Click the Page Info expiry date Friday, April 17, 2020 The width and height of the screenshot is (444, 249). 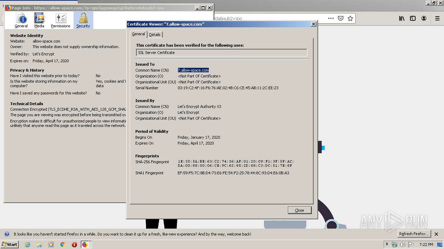click(51, 61)
